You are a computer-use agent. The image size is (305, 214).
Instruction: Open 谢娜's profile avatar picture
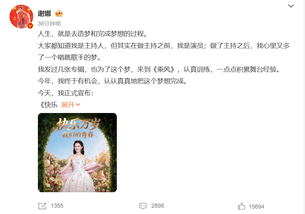click(x=21, y=16)
